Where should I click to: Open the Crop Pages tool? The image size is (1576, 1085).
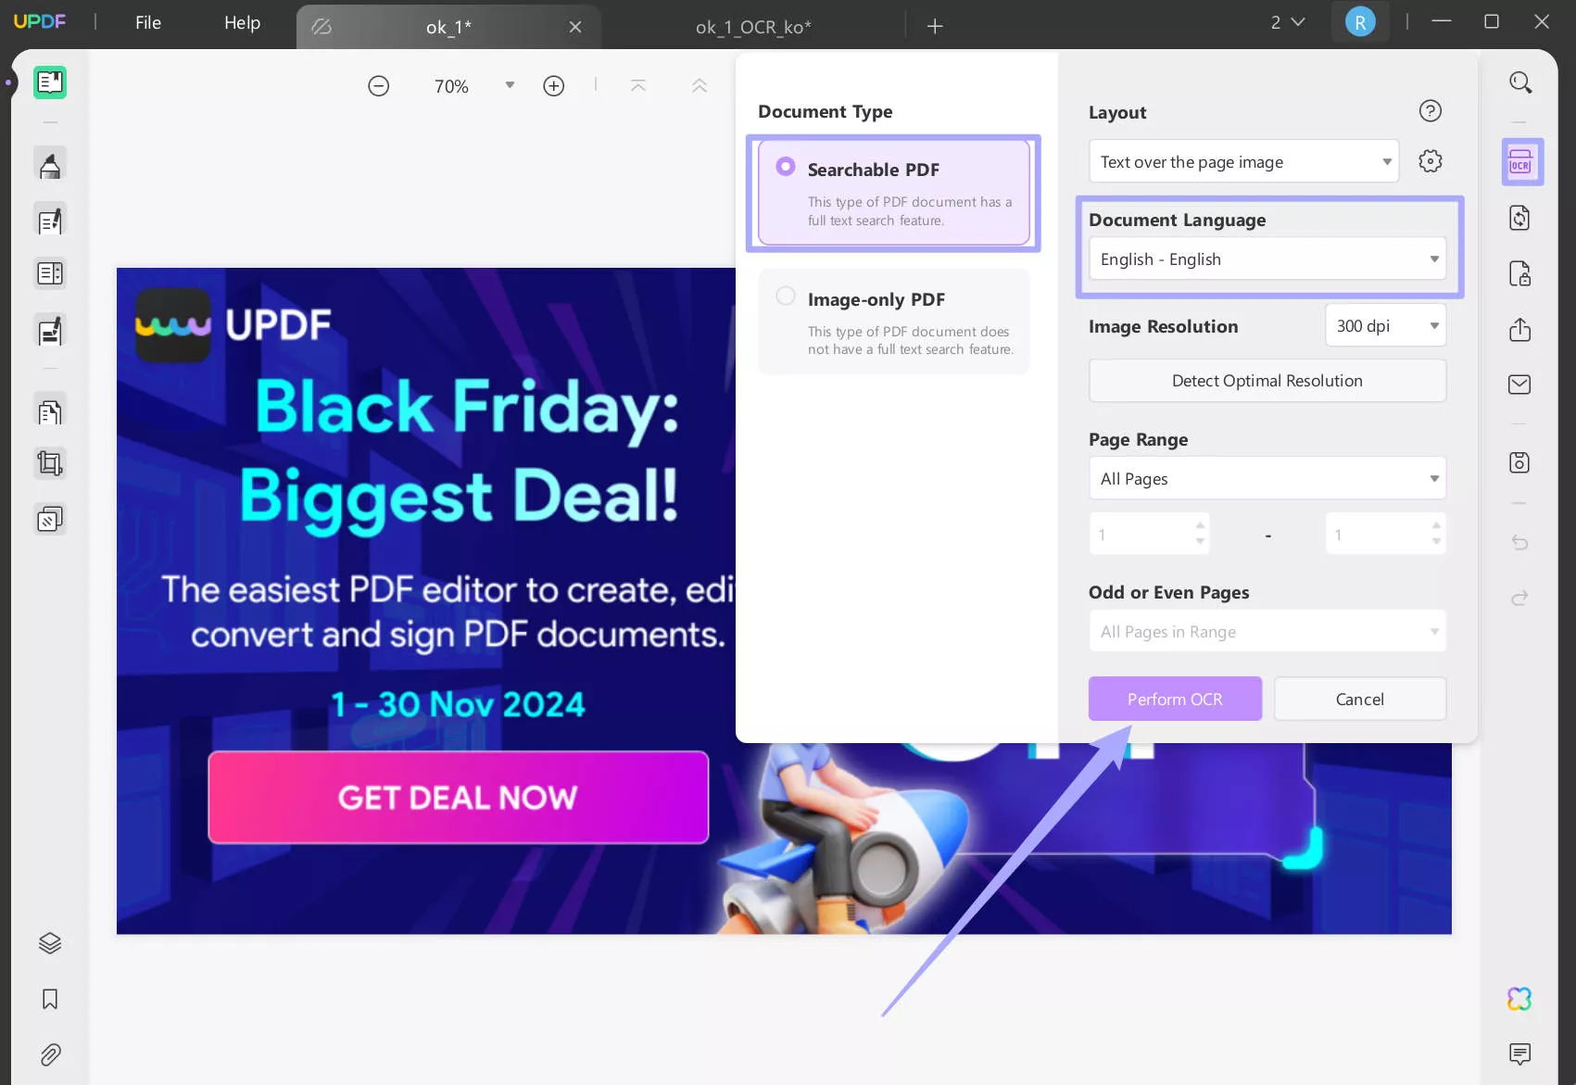50,463
